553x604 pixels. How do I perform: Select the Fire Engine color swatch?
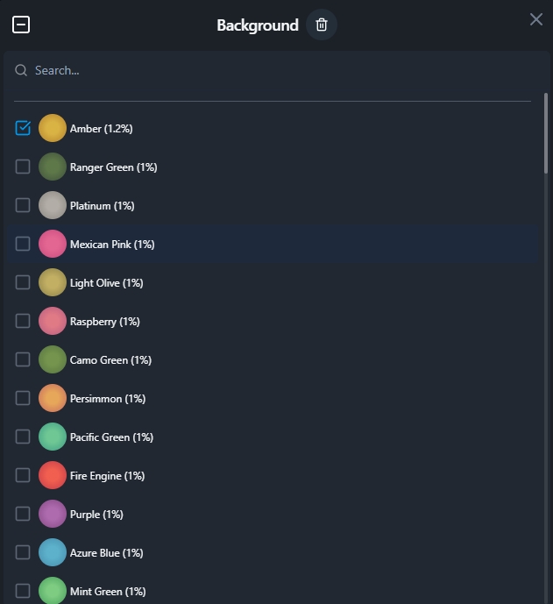point(53,475)
